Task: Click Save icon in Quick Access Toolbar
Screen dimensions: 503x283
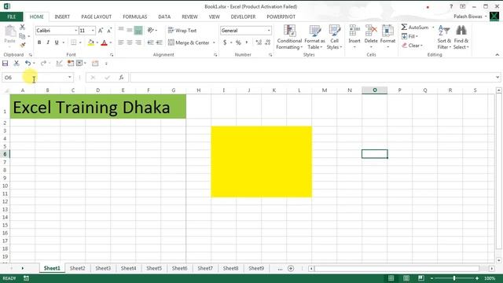Action: coord(6,63)
